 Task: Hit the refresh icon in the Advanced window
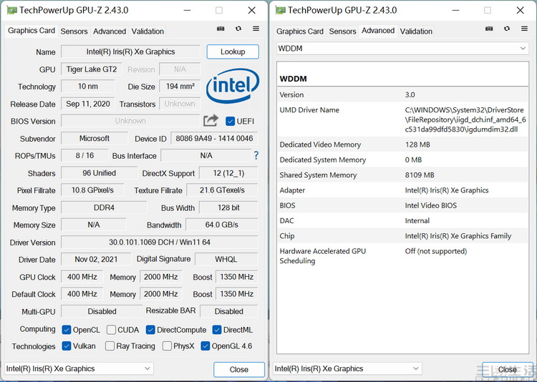[506, 29]
